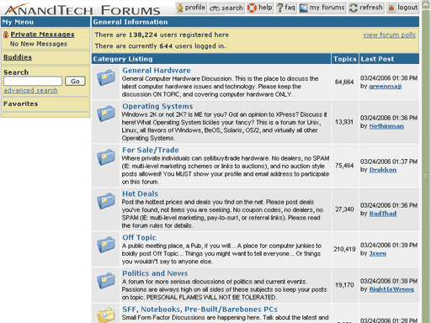Click the lock icon beside Private Messages

(x=6, y=34)
